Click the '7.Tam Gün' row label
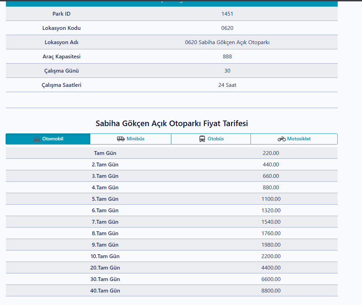362x305 pixels. point(105,222)
